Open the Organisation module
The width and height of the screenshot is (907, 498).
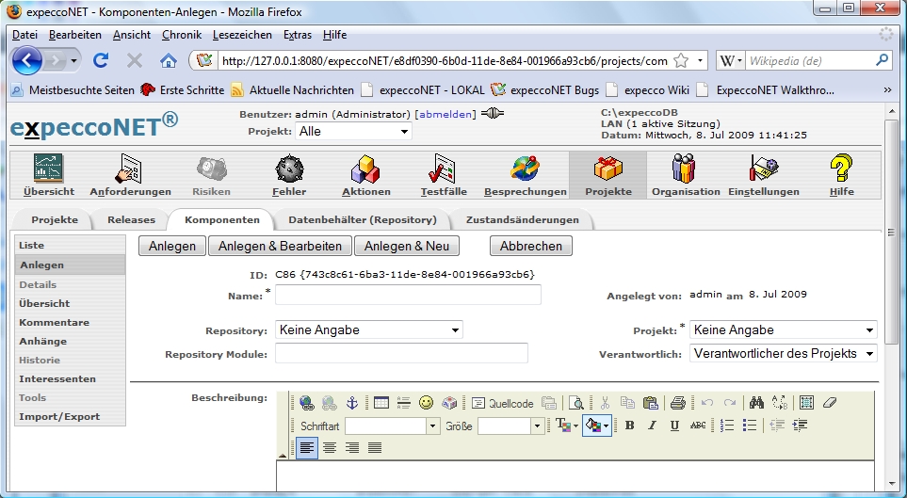coord(686,175)
